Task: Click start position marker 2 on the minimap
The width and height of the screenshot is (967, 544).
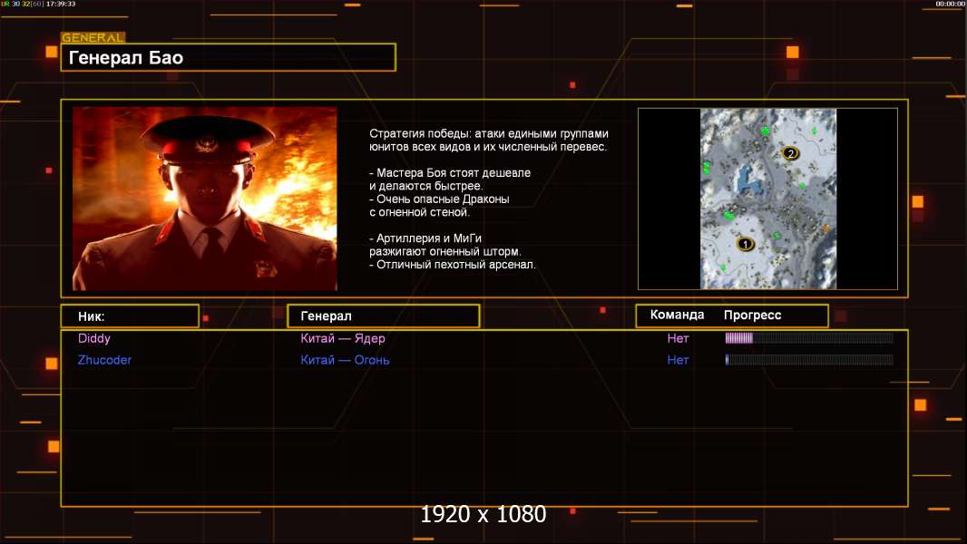Action: (x=790, y=153)
